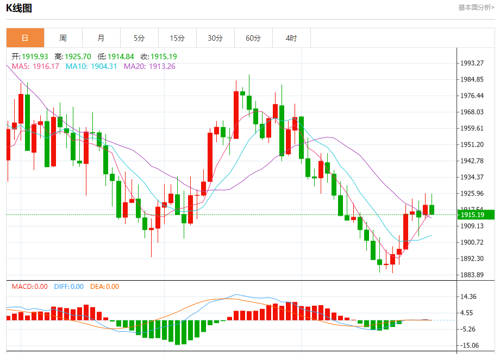Click the green 1915.19 current price tag
This screenshot has width=500, height=354.
pyautogui.click(x=476, y=215)
